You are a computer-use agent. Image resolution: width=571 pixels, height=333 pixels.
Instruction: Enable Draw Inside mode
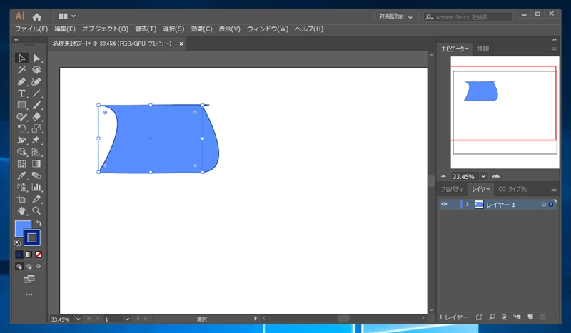point(39,267)
